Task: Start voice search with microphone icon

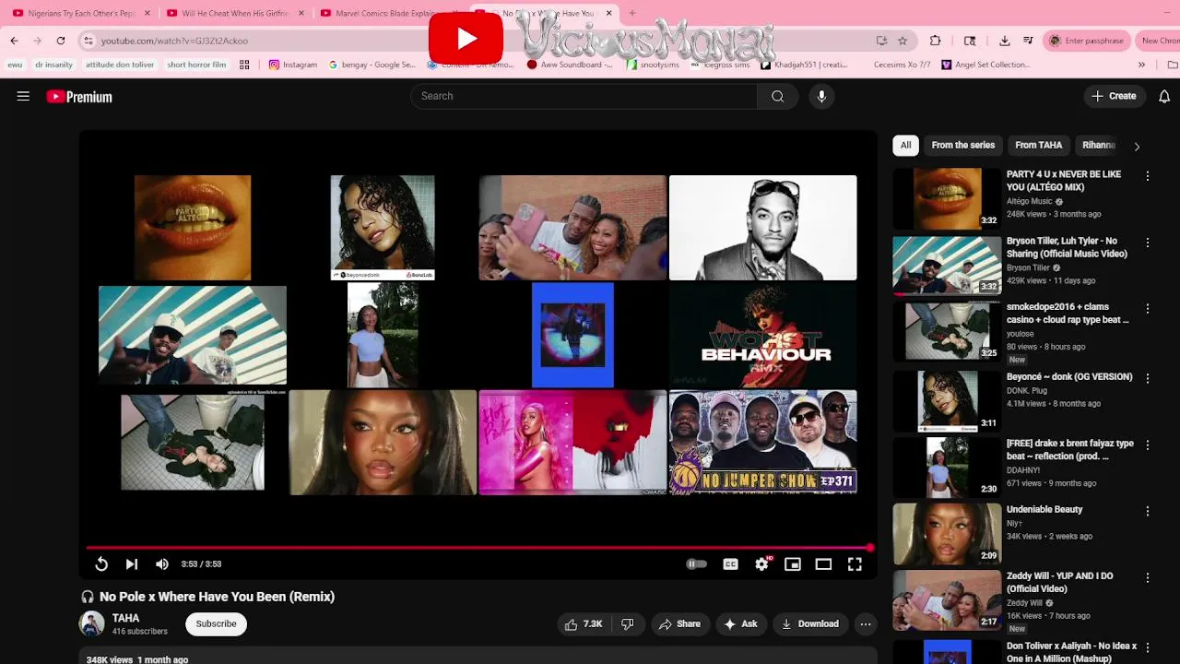Action: [x=821, y=96]
